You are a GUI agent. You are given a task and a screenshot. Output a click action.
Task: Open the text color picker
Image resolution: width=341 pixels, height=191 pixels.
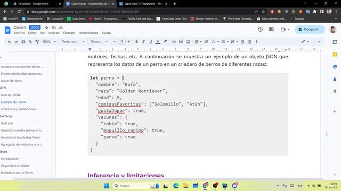(158, 41)
